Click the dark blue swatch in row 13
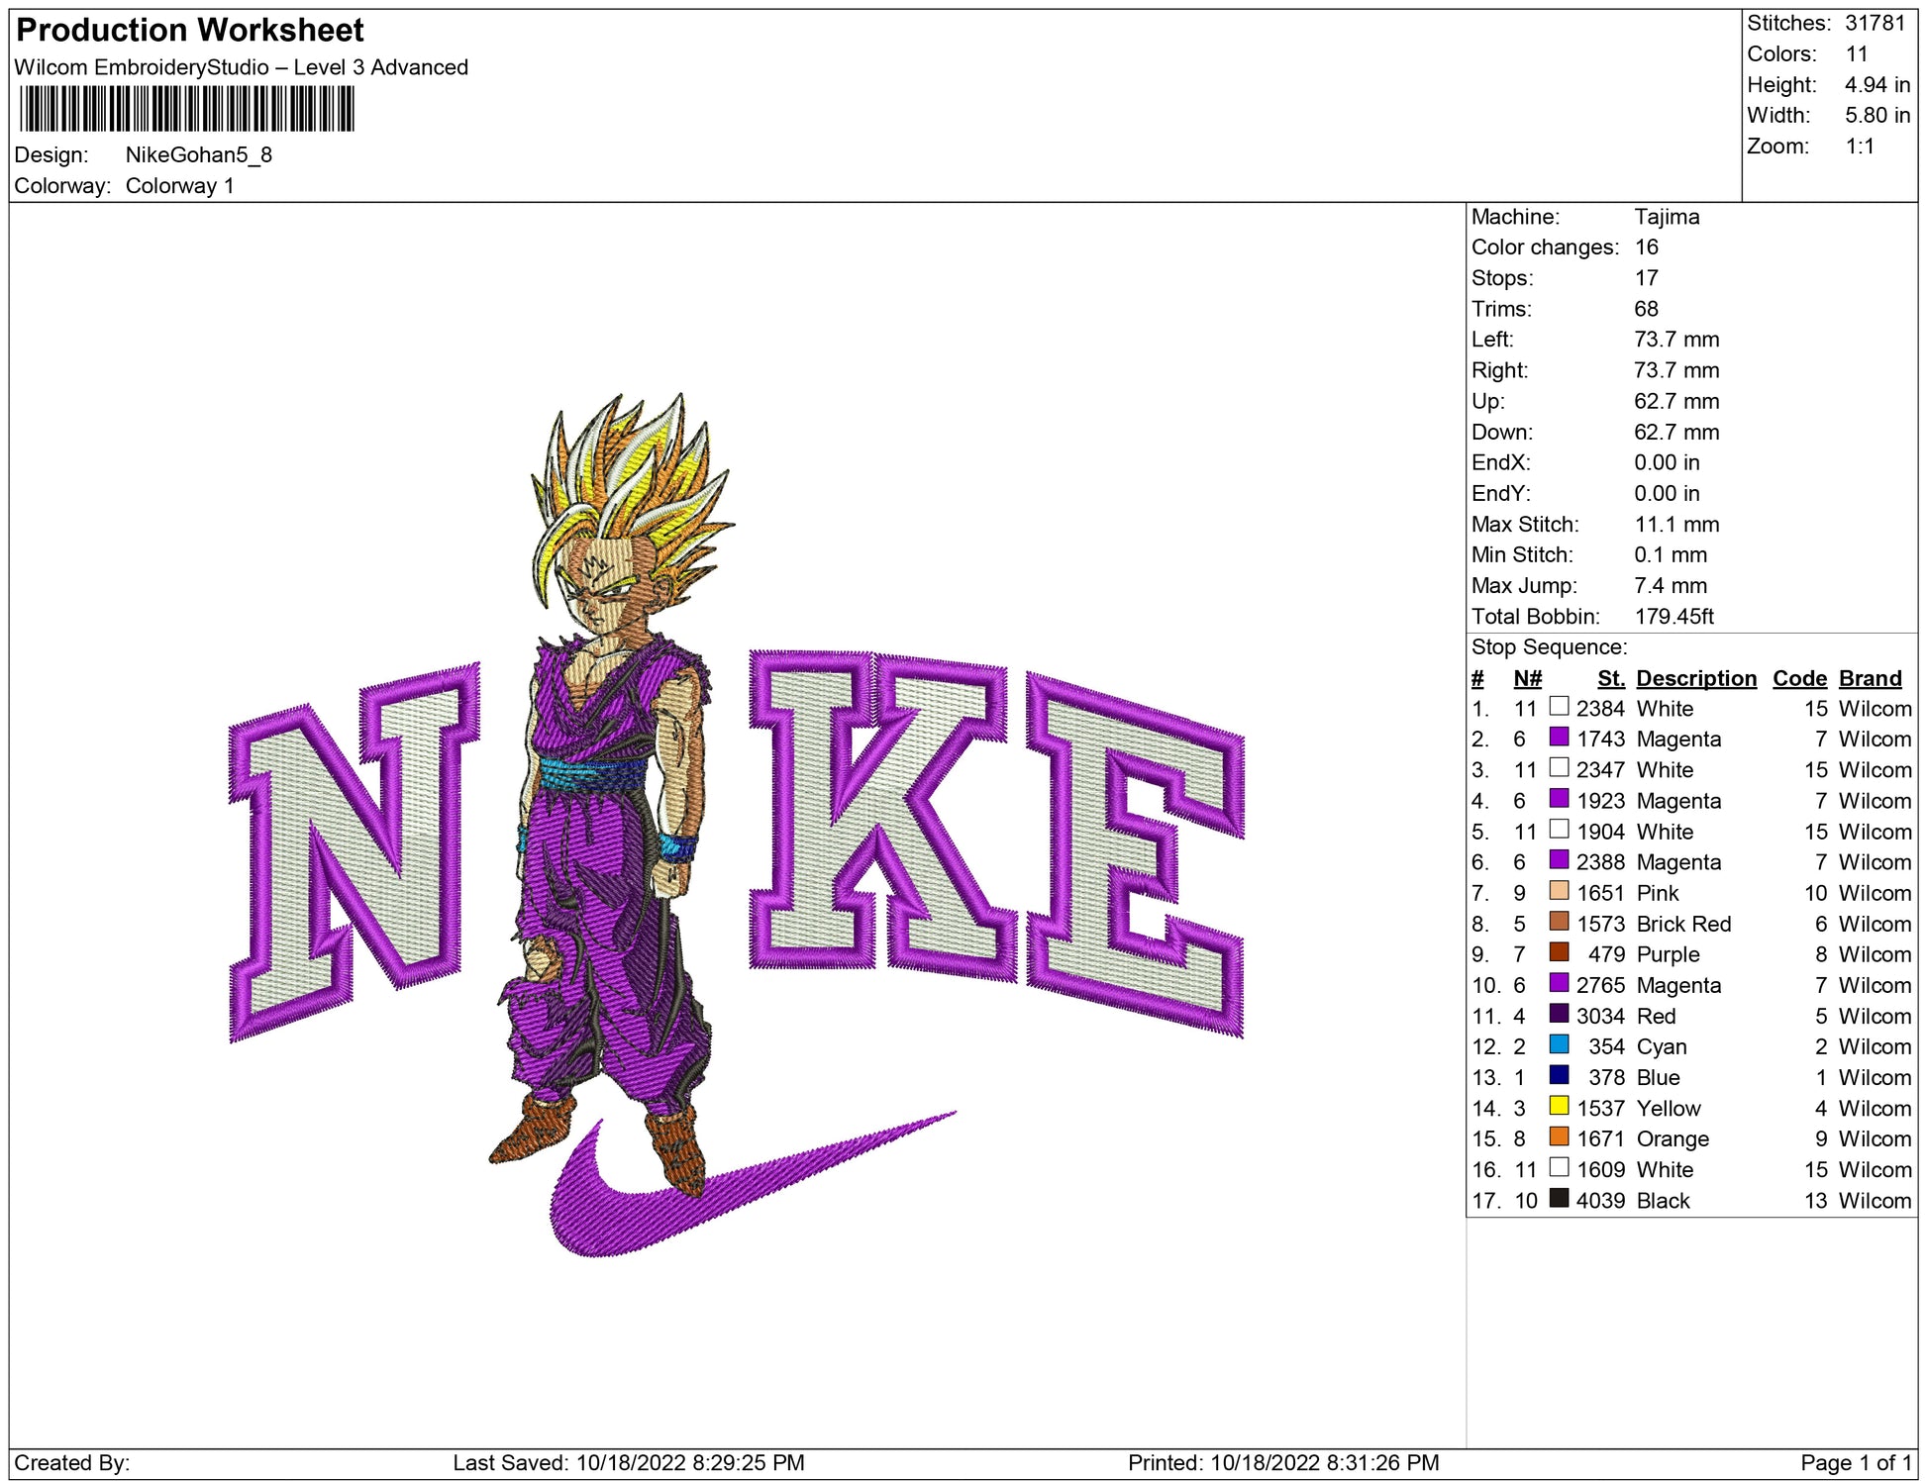The height and width of the screenshot is (1482, 1927). tap(1559, 1075)
